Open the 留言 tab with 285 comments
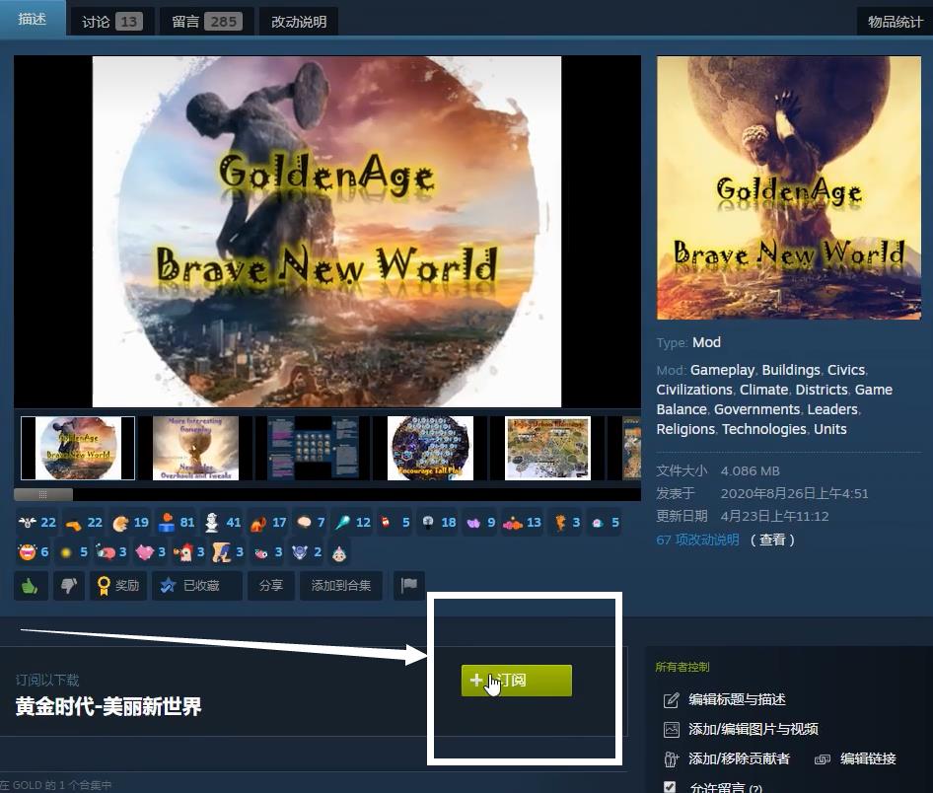 (206, 22)
